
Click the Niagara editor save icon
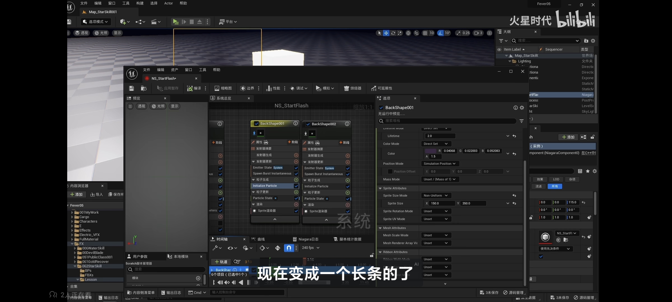pyautogui.click(x=131, y=88)
